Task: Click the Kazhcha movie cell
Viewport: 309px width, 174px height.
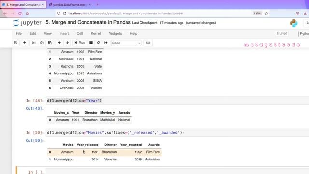Action: [x=67, y=66]
